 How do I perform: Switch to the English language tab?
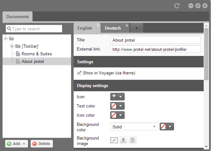tap(85, 28)
